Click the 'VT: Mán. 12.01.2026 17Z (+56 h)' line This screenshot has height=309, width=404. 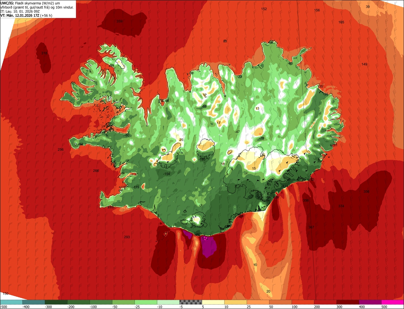click(x=26, y=15)
